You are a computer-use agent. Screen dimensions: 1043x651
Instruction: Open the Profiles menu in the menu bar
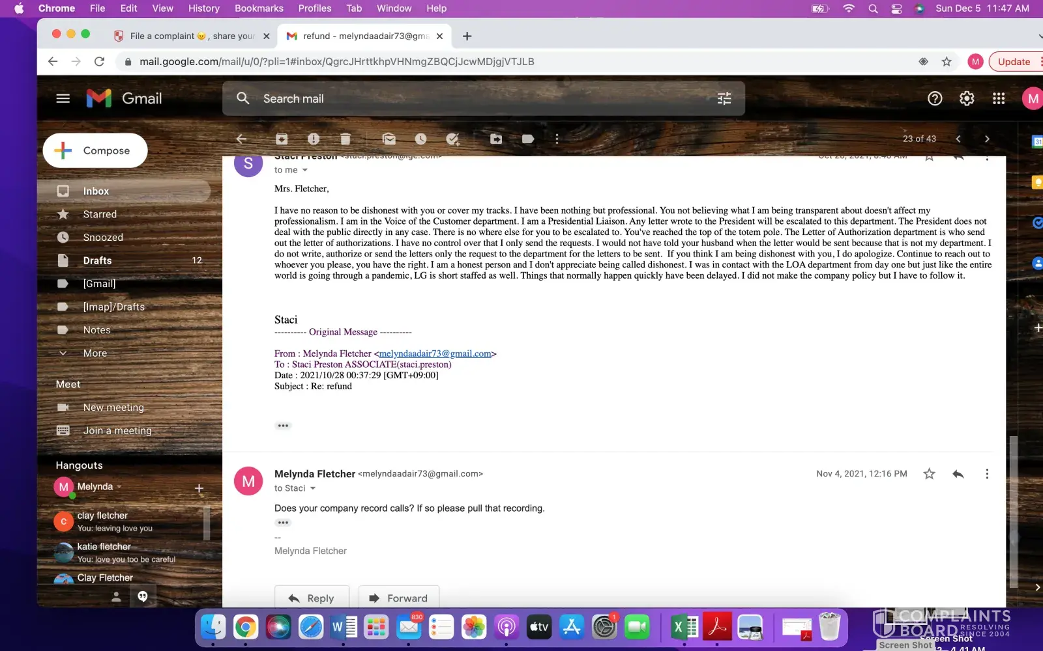tap(315, 8)
